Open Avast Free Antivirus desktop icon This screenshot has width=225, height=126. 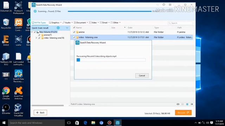18,93
